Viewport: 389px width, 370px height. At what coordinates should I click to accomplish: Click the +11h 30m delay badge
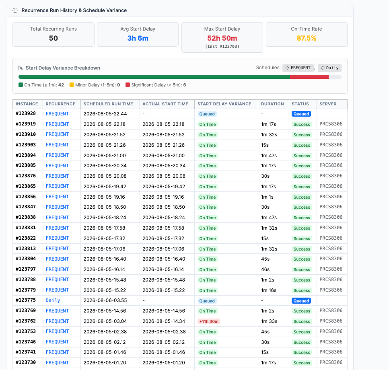[209, 321]
